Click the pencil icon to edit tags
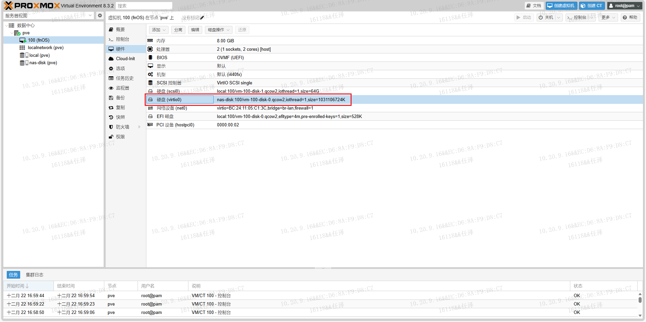The height and width of the screenshot is (322, 646). coord(202,17)
